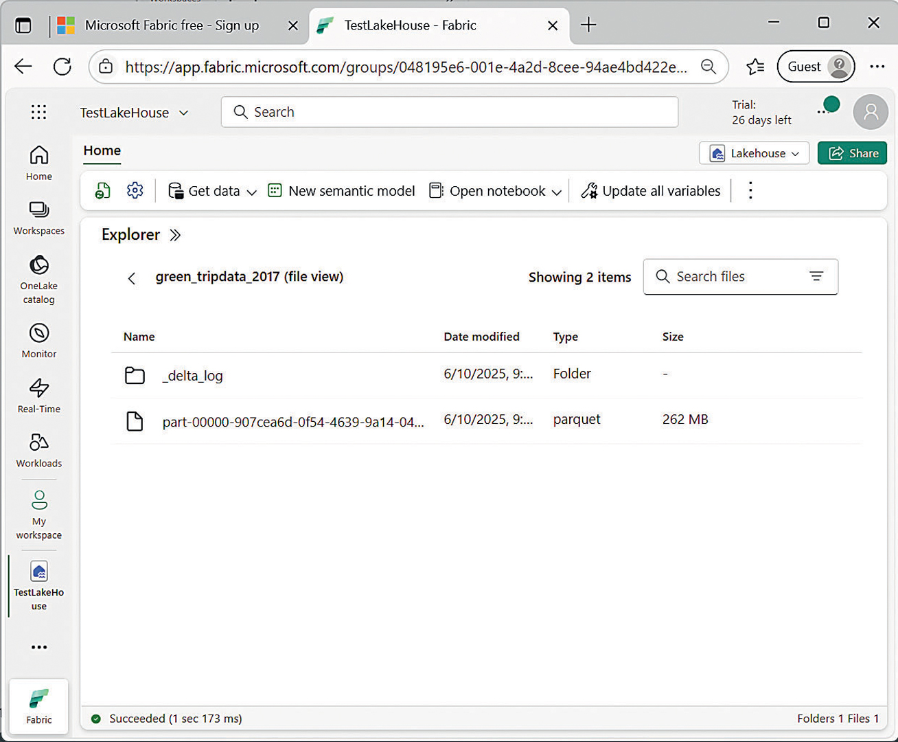Close the Microsoft Fabric free tab
This screenshot has height=742, width=898.
(293, 26)
